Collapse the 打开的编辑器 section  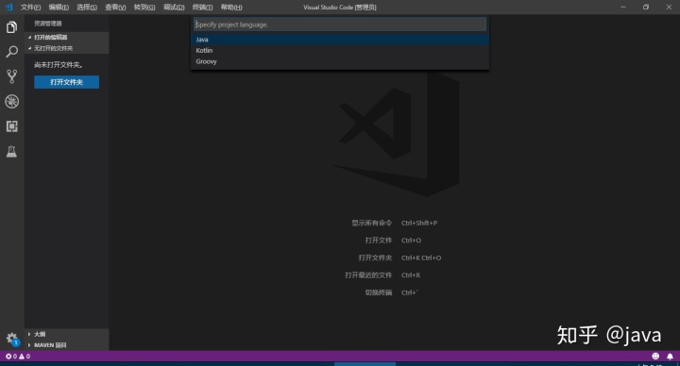(x=67, y=37)
